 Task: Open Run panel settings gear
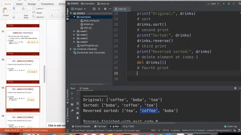pyautogui.click(x=235, y=88)
